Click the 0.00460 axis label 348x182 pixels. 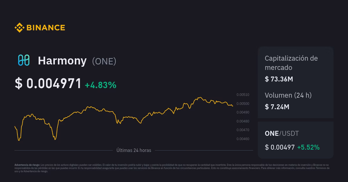pyautogui.click(x=243, y=139)
